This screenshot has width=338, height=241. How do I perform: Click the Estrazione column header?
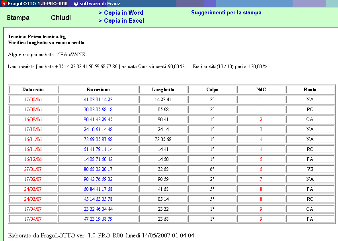tap(98, 90)
